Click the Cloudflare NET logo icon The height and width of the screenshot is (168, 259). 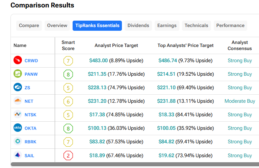pos(18,101)
